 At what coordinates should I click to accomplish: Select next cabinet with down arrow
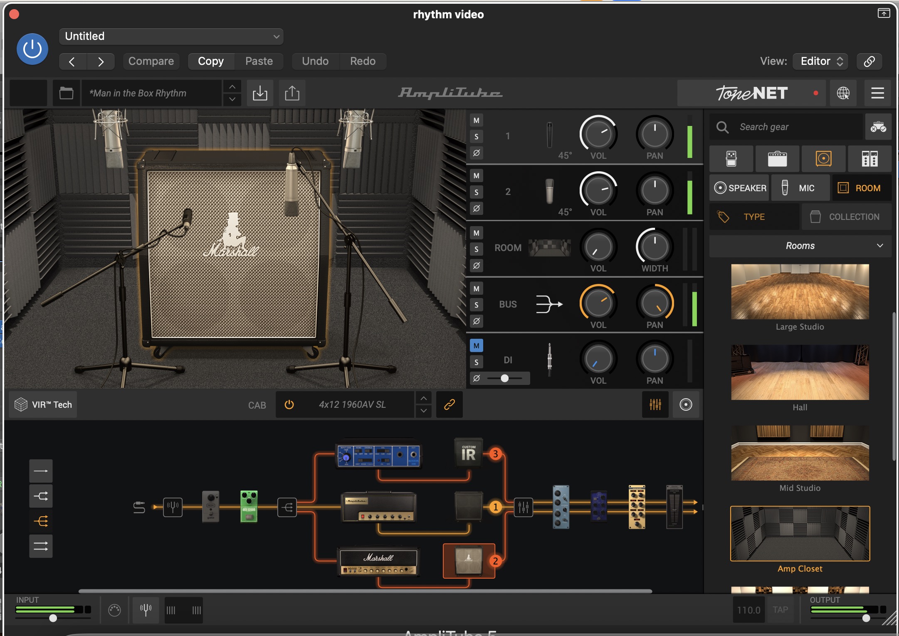click(423, 411)
